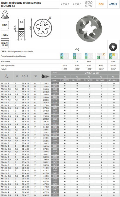Click the large threading die product photo
The height and width of the screenshot is (197, 120).
pos(89,28)
